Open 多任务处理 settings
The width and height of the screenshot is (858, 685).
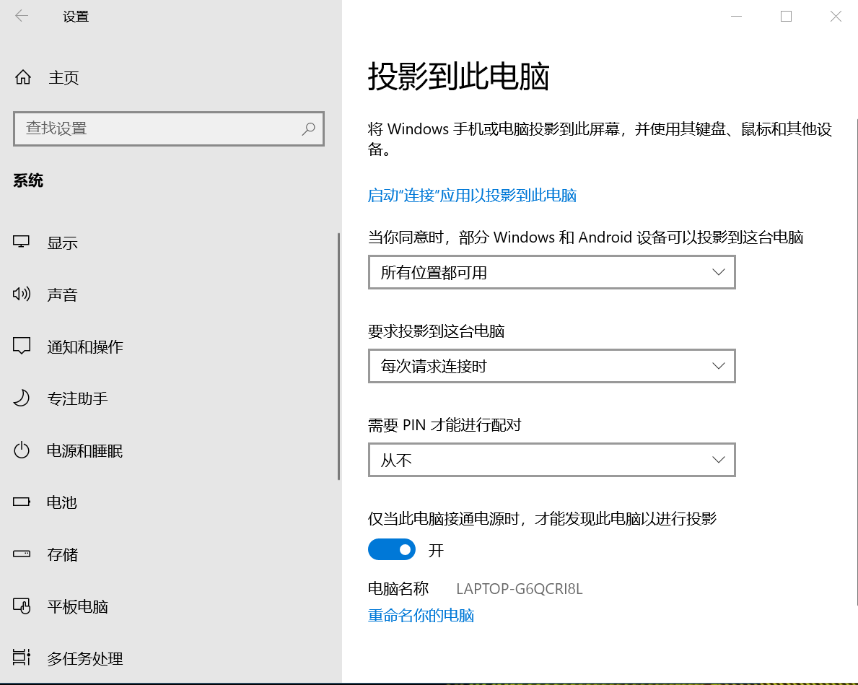pyautogui.click(x=85, y=658)
